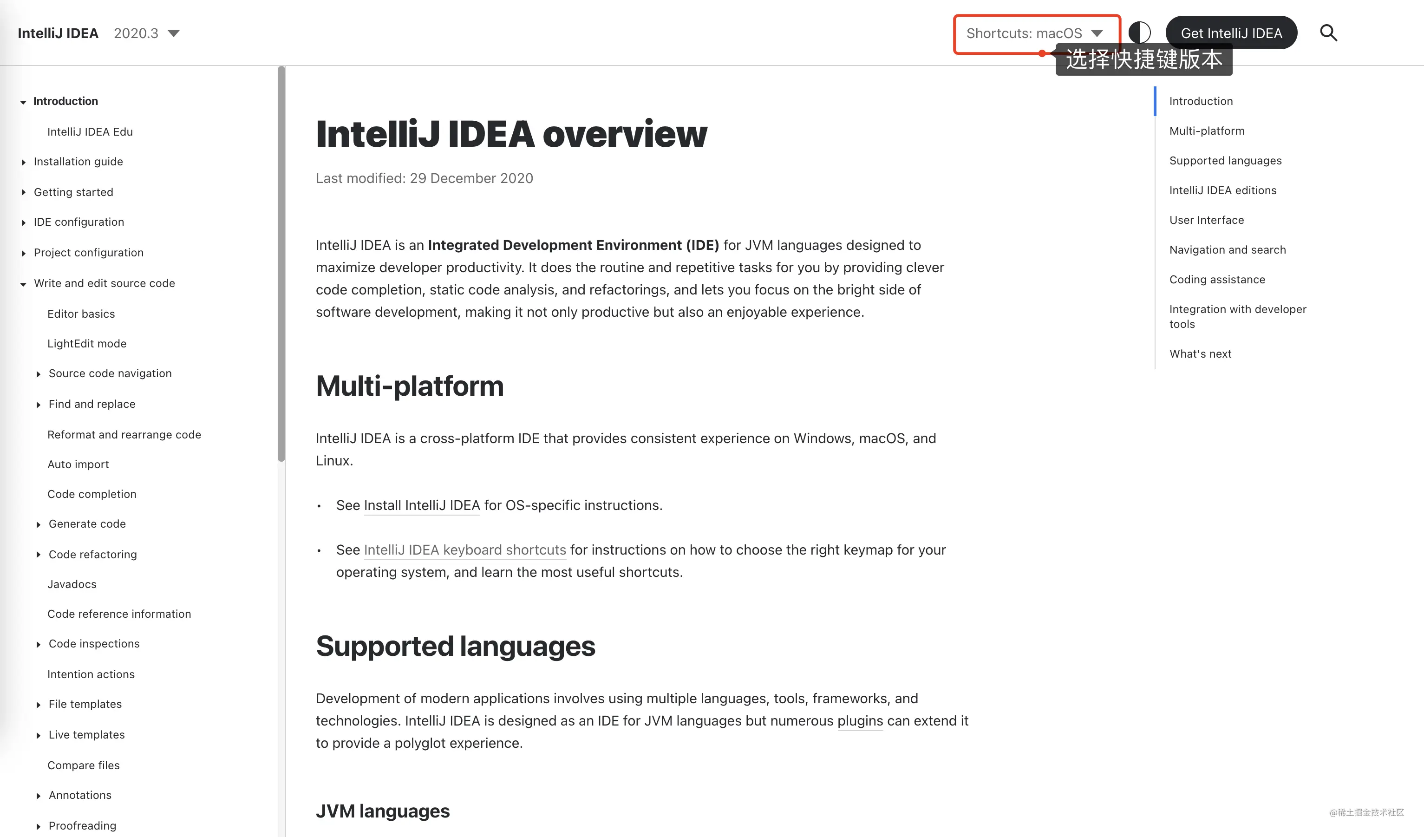This screenshot has width=1424, height=837.
Task: Open Intention actions page
Action: pos(91,674)
